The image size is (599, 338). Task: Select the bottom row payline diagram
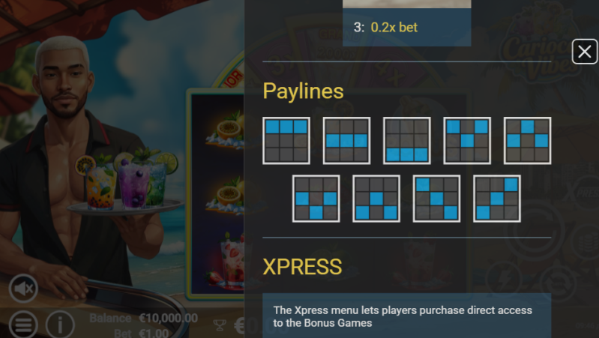pos(407,141)
